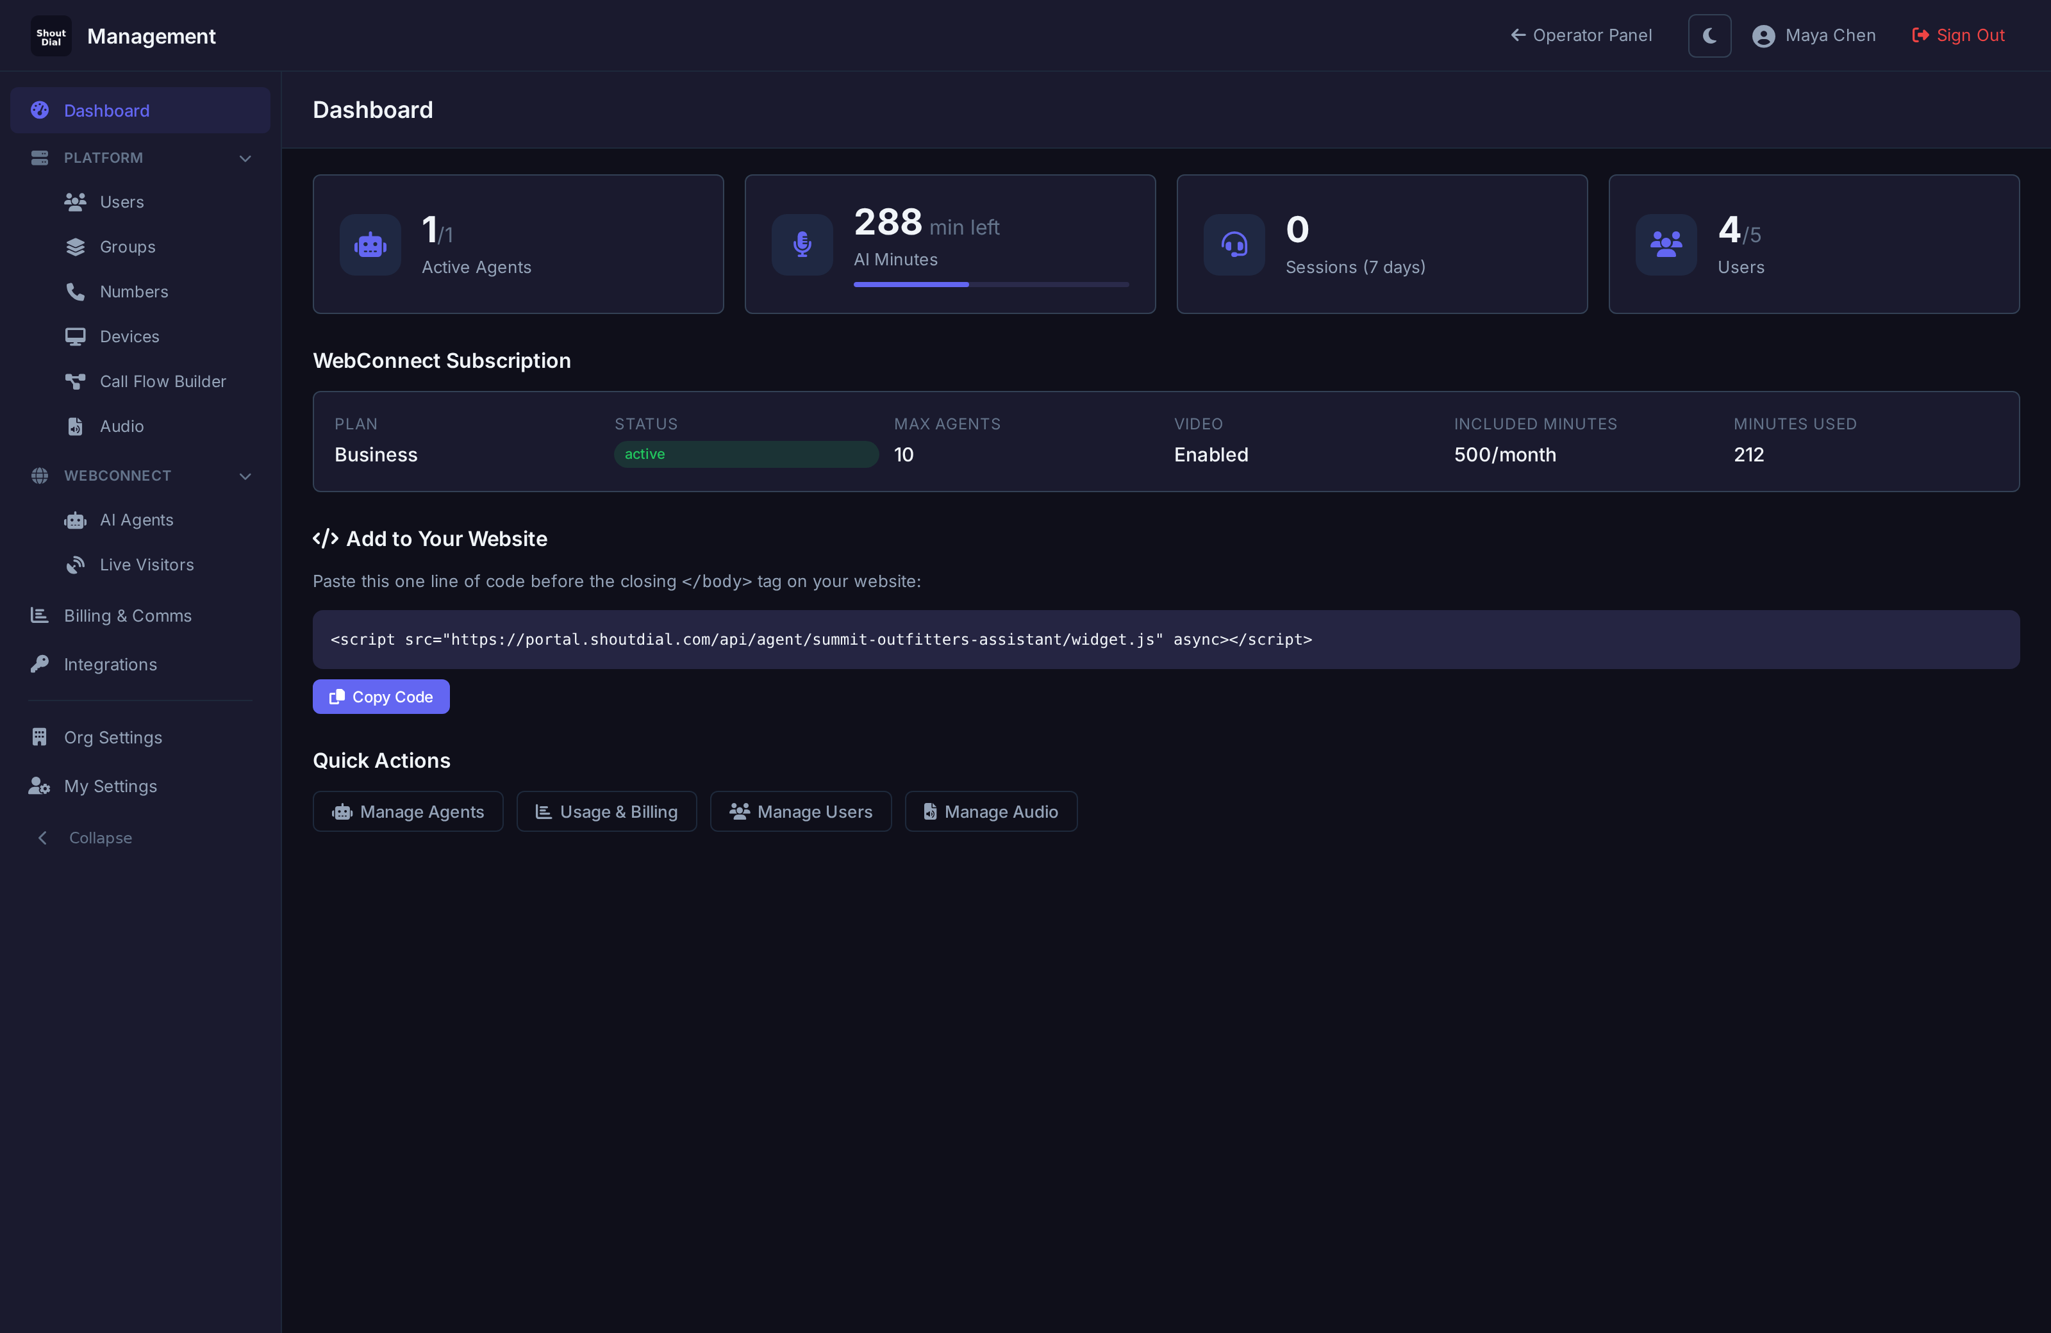Click the Users icon in sidebar

tap(76, 202)
